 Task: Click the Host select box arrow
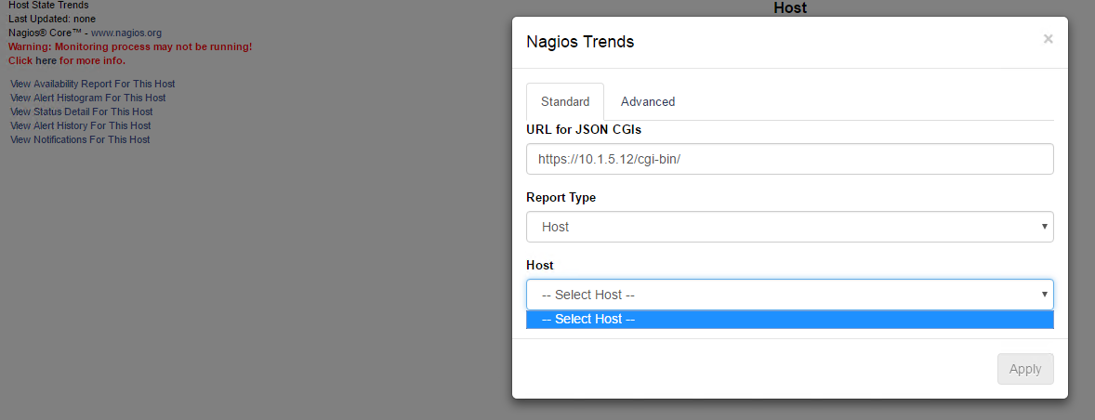(x=1045, y=295)
